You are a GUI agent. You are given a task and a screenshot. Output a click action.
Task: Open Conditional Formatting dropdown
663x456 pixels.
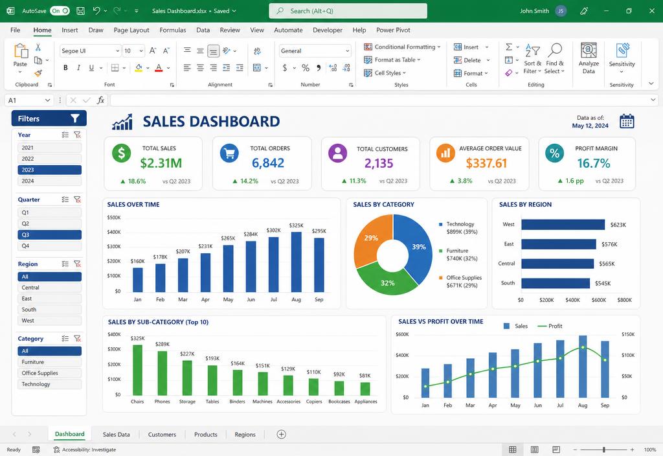(x=402, y=47)
